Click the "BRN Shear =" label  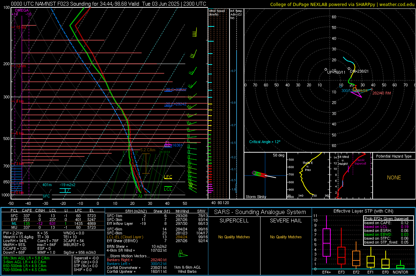coord(117,246)
